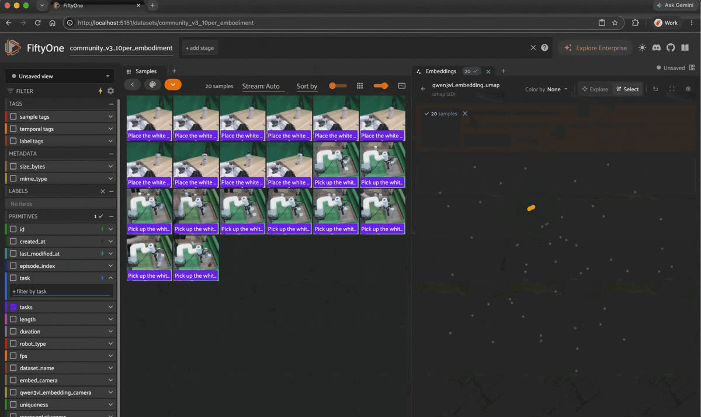Check the uniqueness field checkbox
The image size is (701, 417).
pos(13,405)
